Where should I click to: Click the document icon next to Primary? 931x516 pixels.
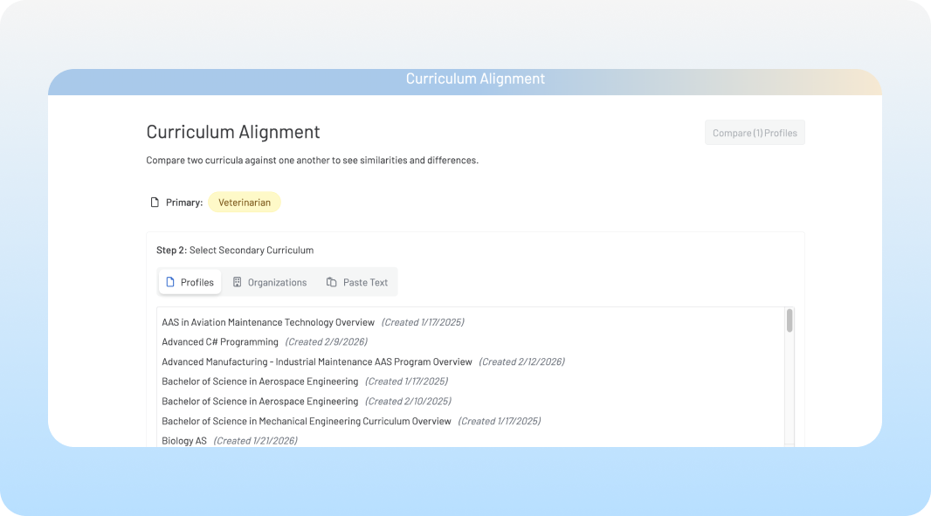click(155, 203)
